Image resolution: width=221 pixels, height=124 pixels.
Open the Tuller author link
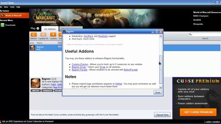[53, 84]
